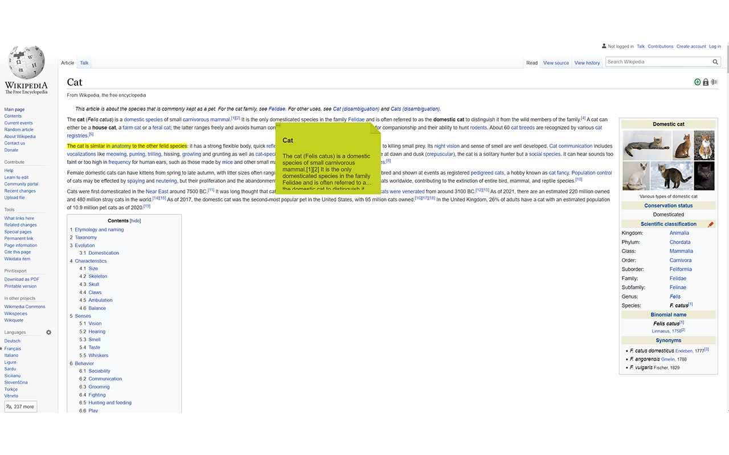Click the black cat infobox photo
Viewport: 729px width, 455px height.
click(x=704, y=176)
